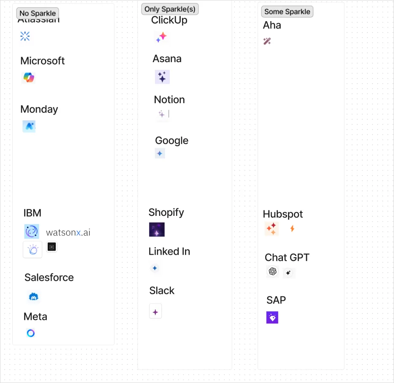Select the Salesforce Einstein icon

(33, 297)
